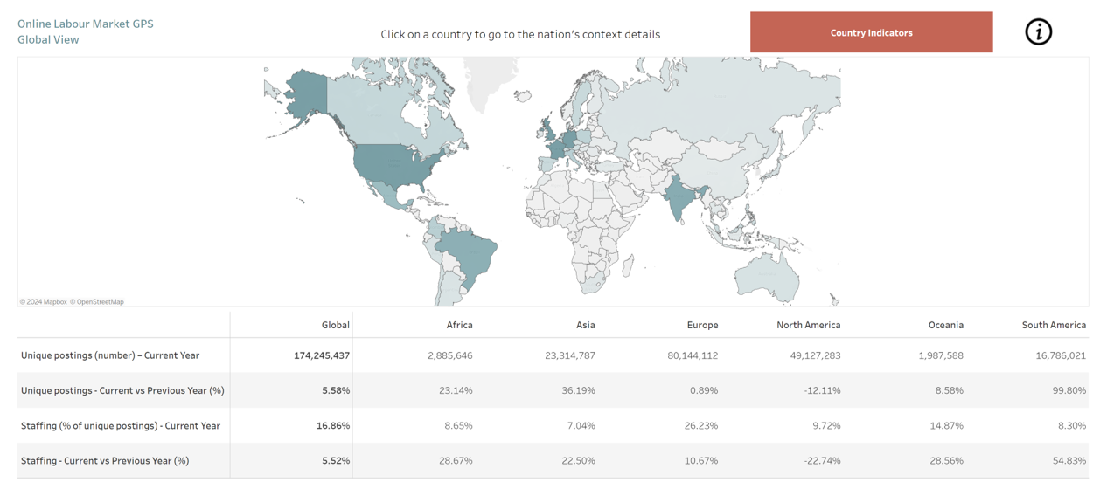1100x482 pixels.
Task: Click the Staffing - Current vs Previous Year row label
Action: point(105,460)
